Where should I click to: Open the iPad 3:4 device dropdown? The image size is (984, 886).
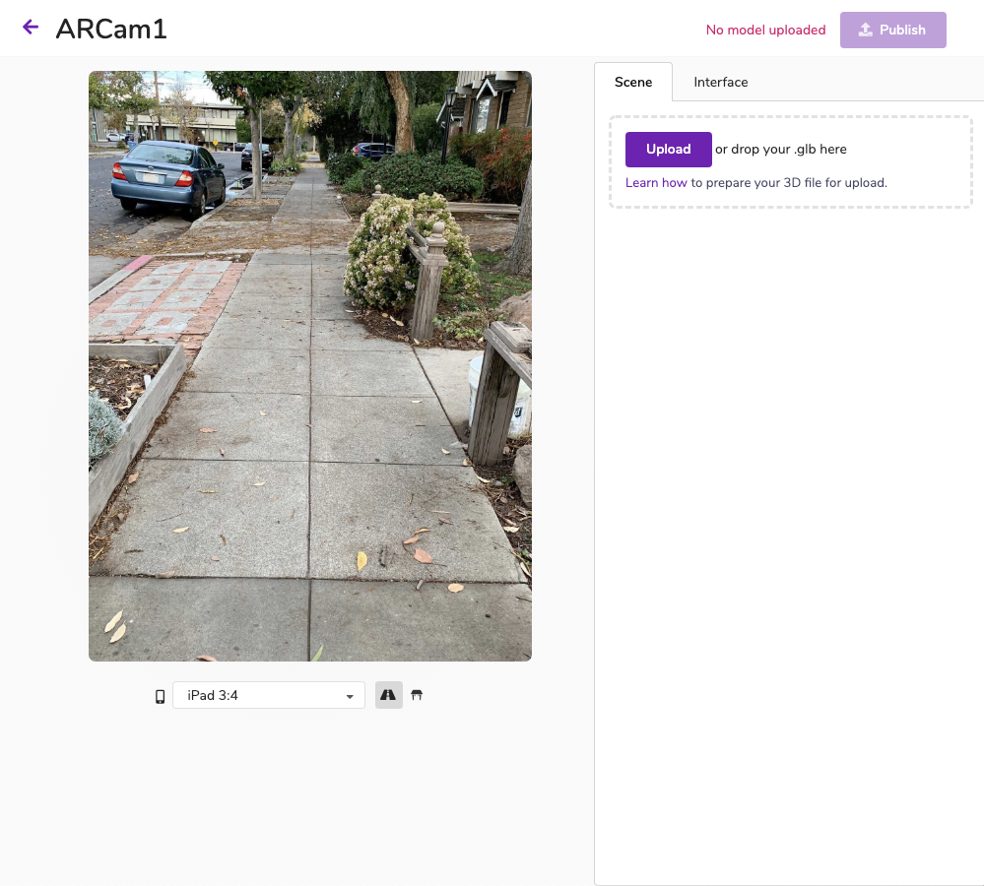pos(269,695)
